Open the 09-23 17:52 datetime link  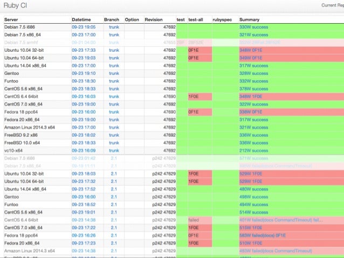coord(84,189)
